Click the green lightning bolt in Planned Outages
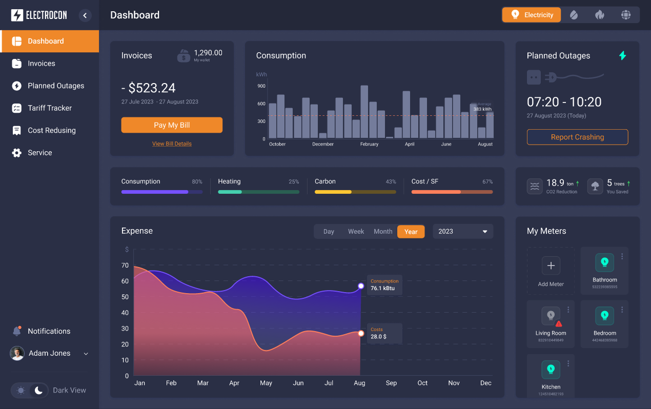The image size is (651, 409). click(622, 55)
